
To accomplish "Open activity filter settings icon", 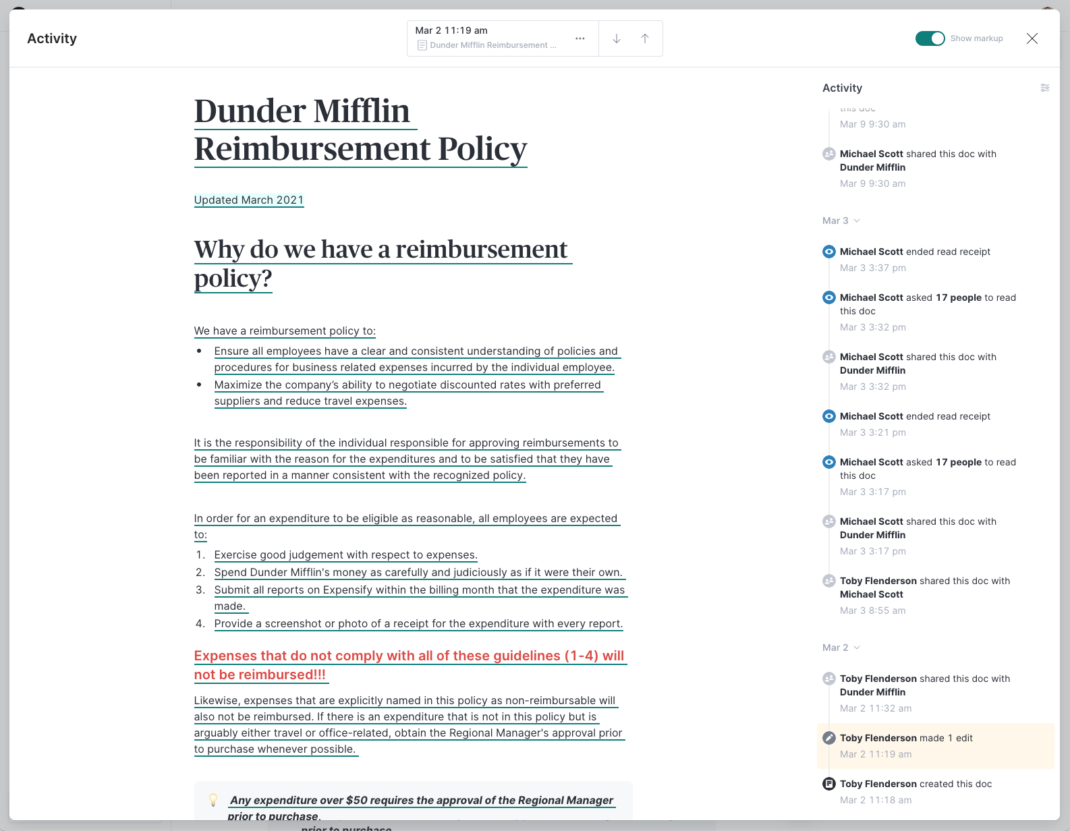I will (1045, 88).
